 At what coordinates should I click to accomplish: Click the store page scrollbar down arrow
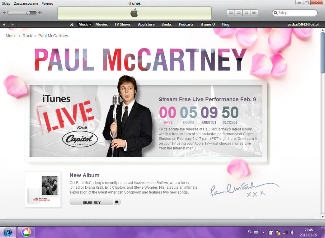[322, 217]
